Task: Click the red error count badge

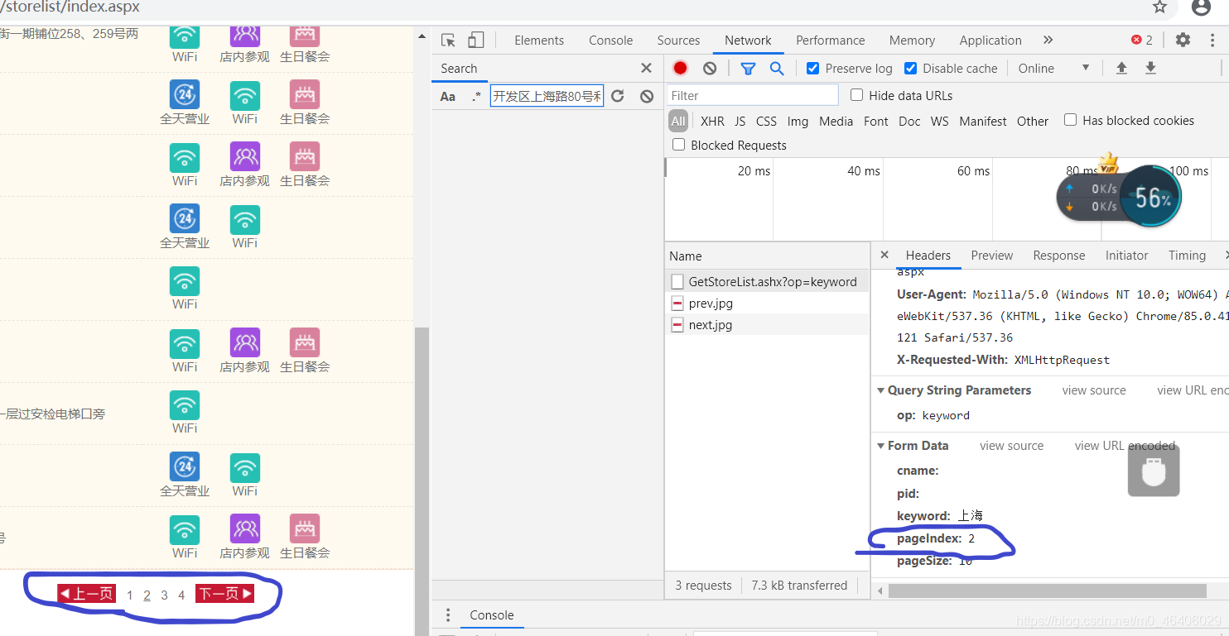Action: coord(1142,40)
